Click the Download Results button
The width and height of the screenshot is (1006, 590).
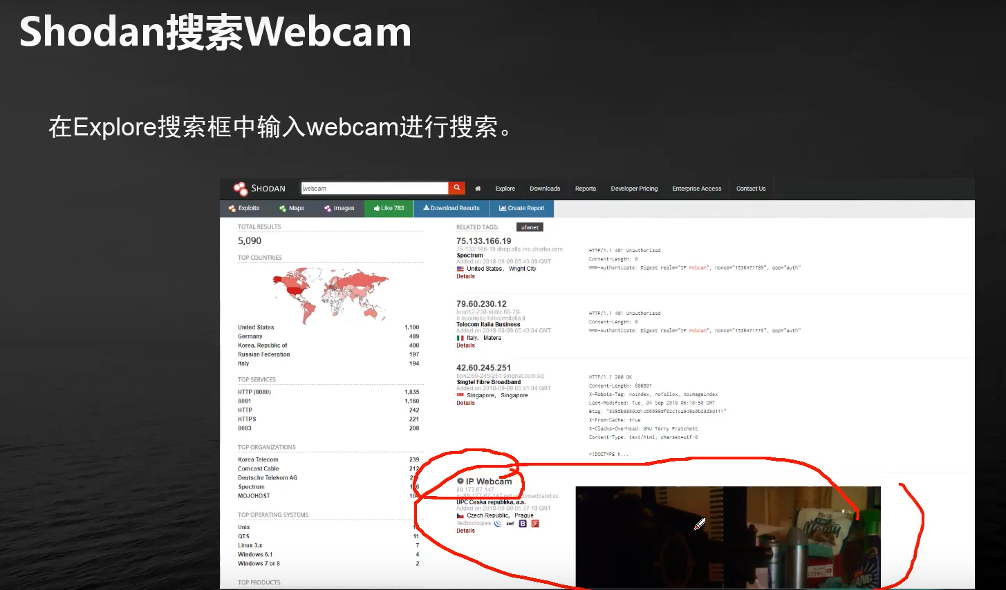point(451,208)
